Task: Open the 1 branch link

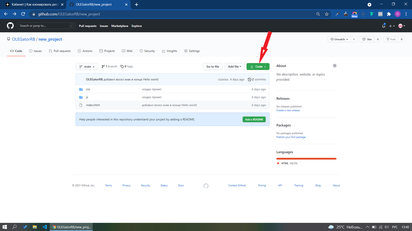Action: pos(110,66)
